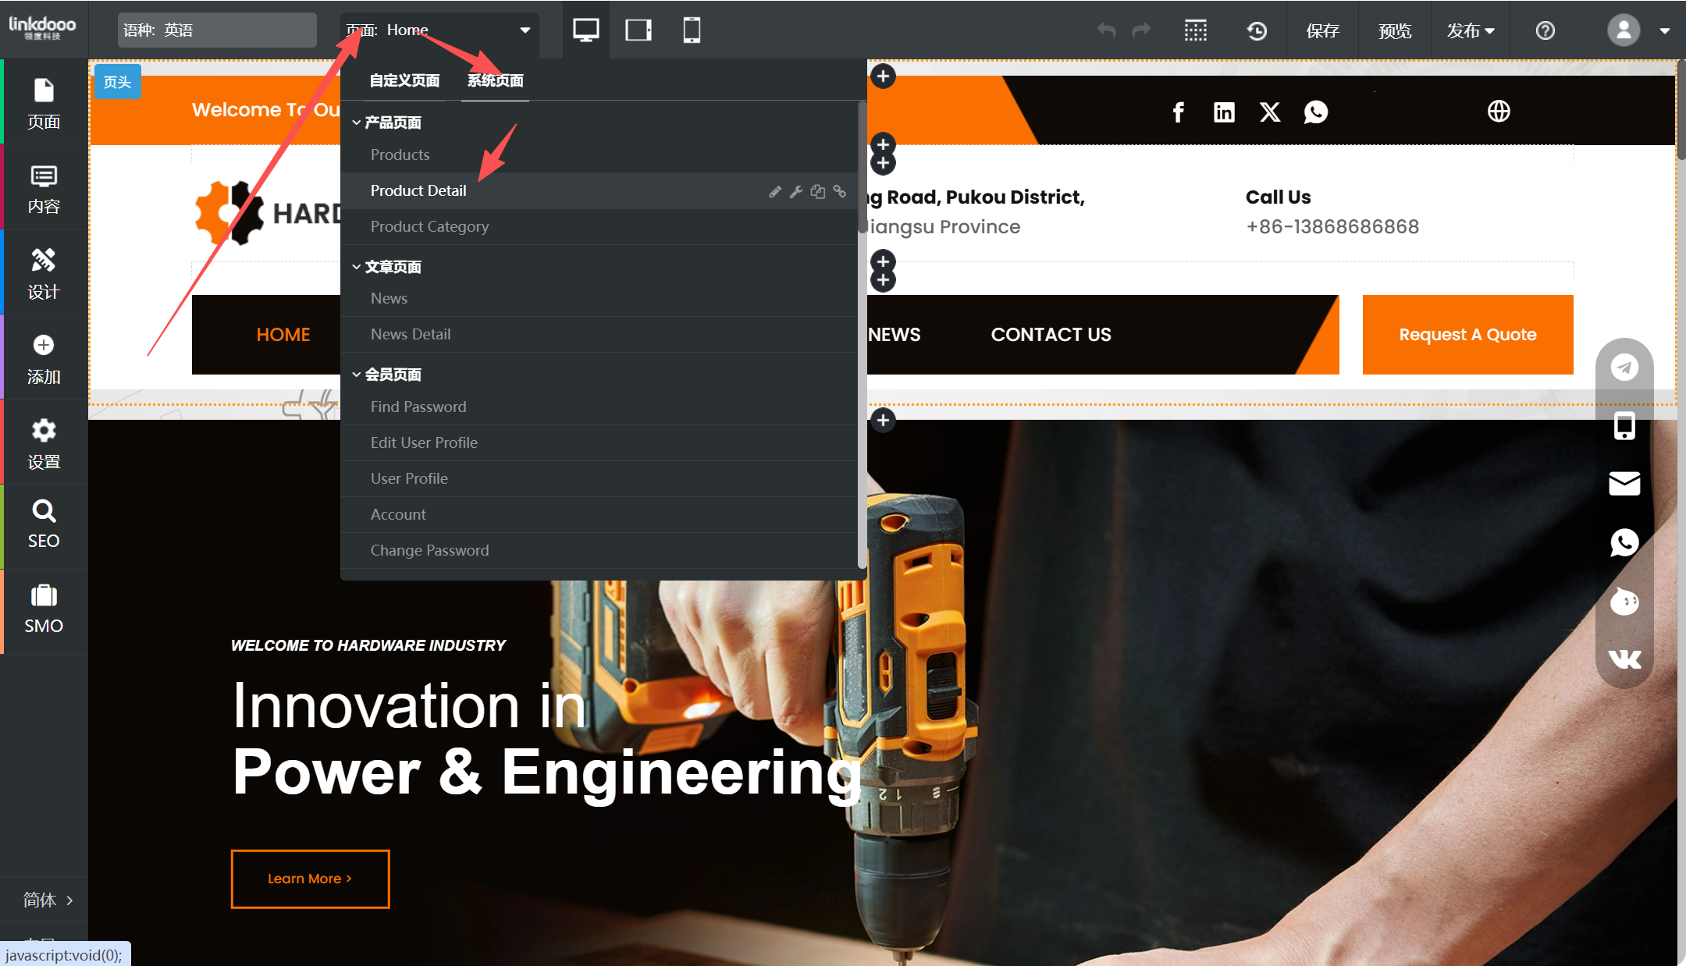
Task: Open the SEO panel in sidebar
Action: point(44,525)
